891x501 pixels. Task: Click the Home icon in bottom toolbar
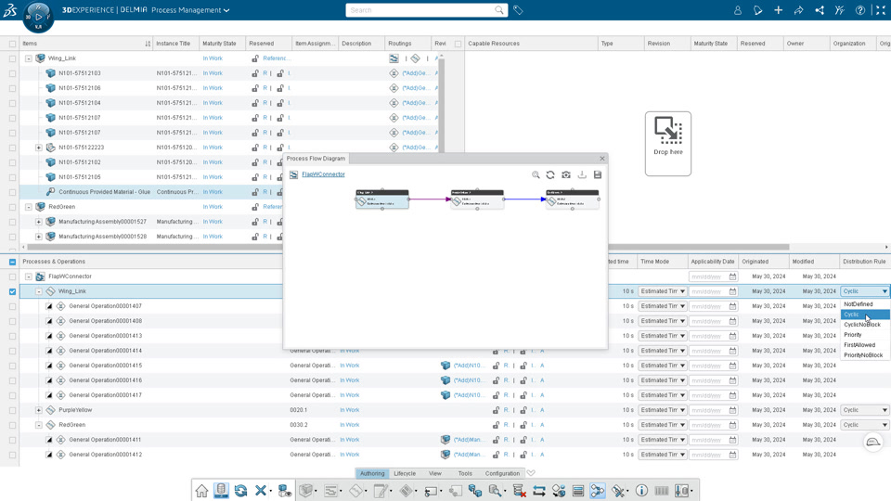point(201,491)
